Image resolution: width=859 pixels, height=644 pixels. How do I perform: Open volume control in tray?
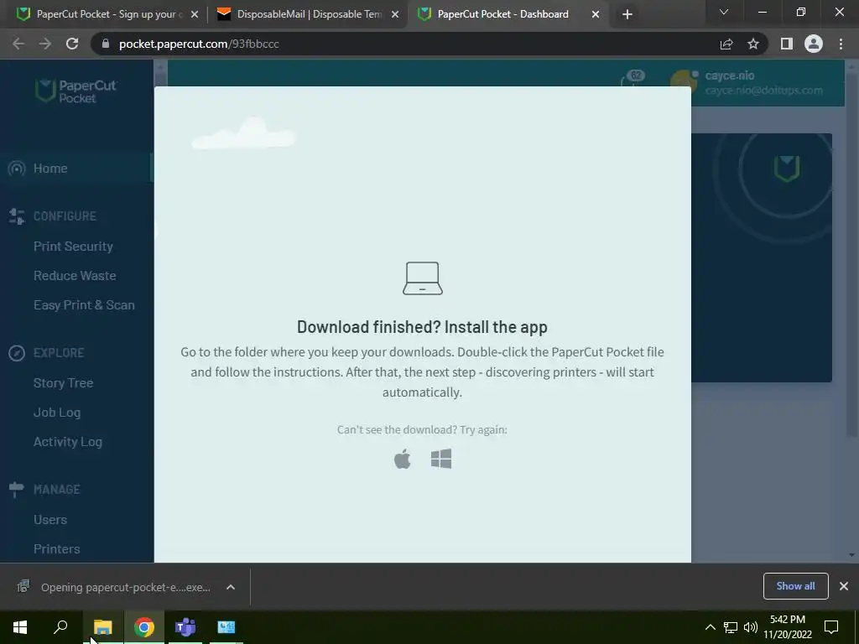click(x=751, y=627)
